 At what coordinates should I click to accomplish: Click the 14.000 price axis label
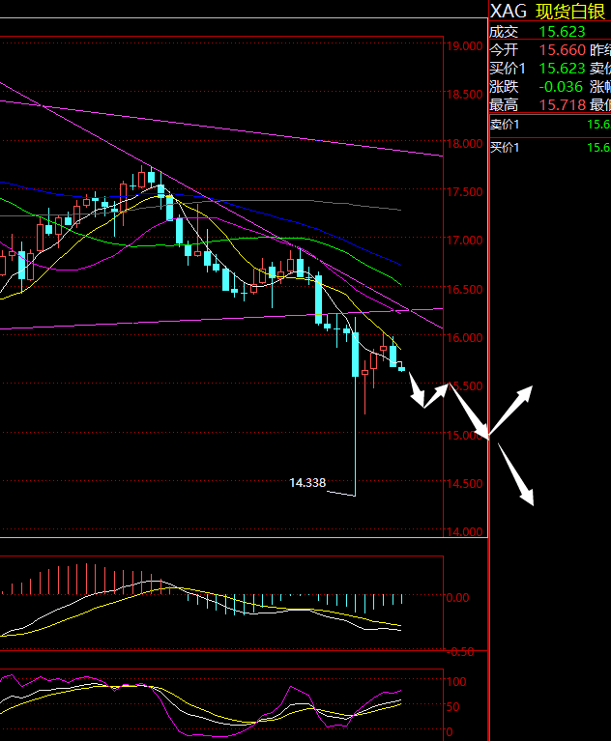click(x=464, y=532)
